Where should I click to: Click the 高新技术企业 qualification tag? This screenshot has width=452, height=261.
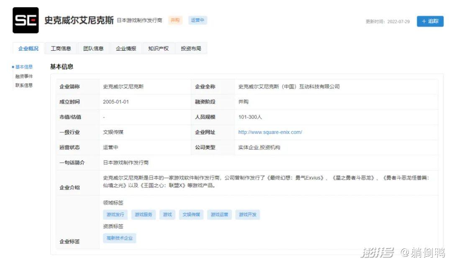(x=119, y=238)
